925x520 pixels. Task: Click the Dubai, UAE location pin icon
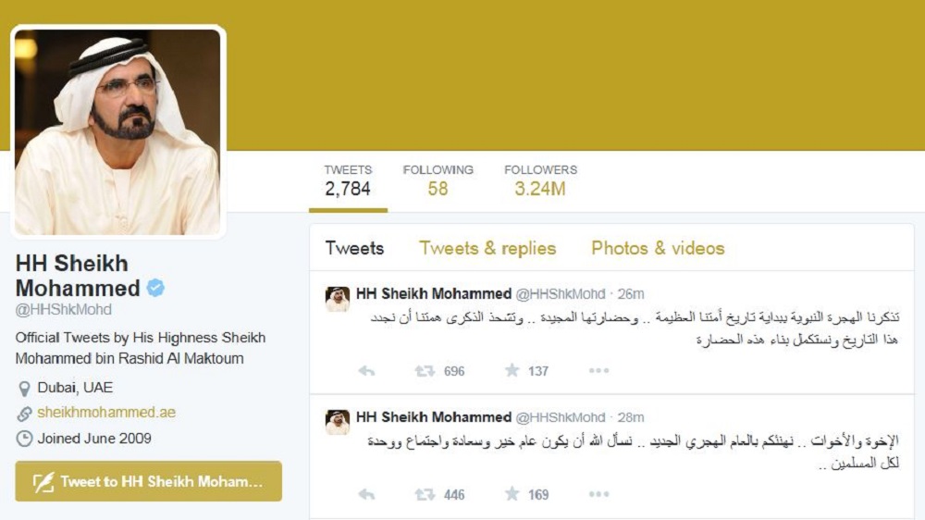click(x=24, y=389)
